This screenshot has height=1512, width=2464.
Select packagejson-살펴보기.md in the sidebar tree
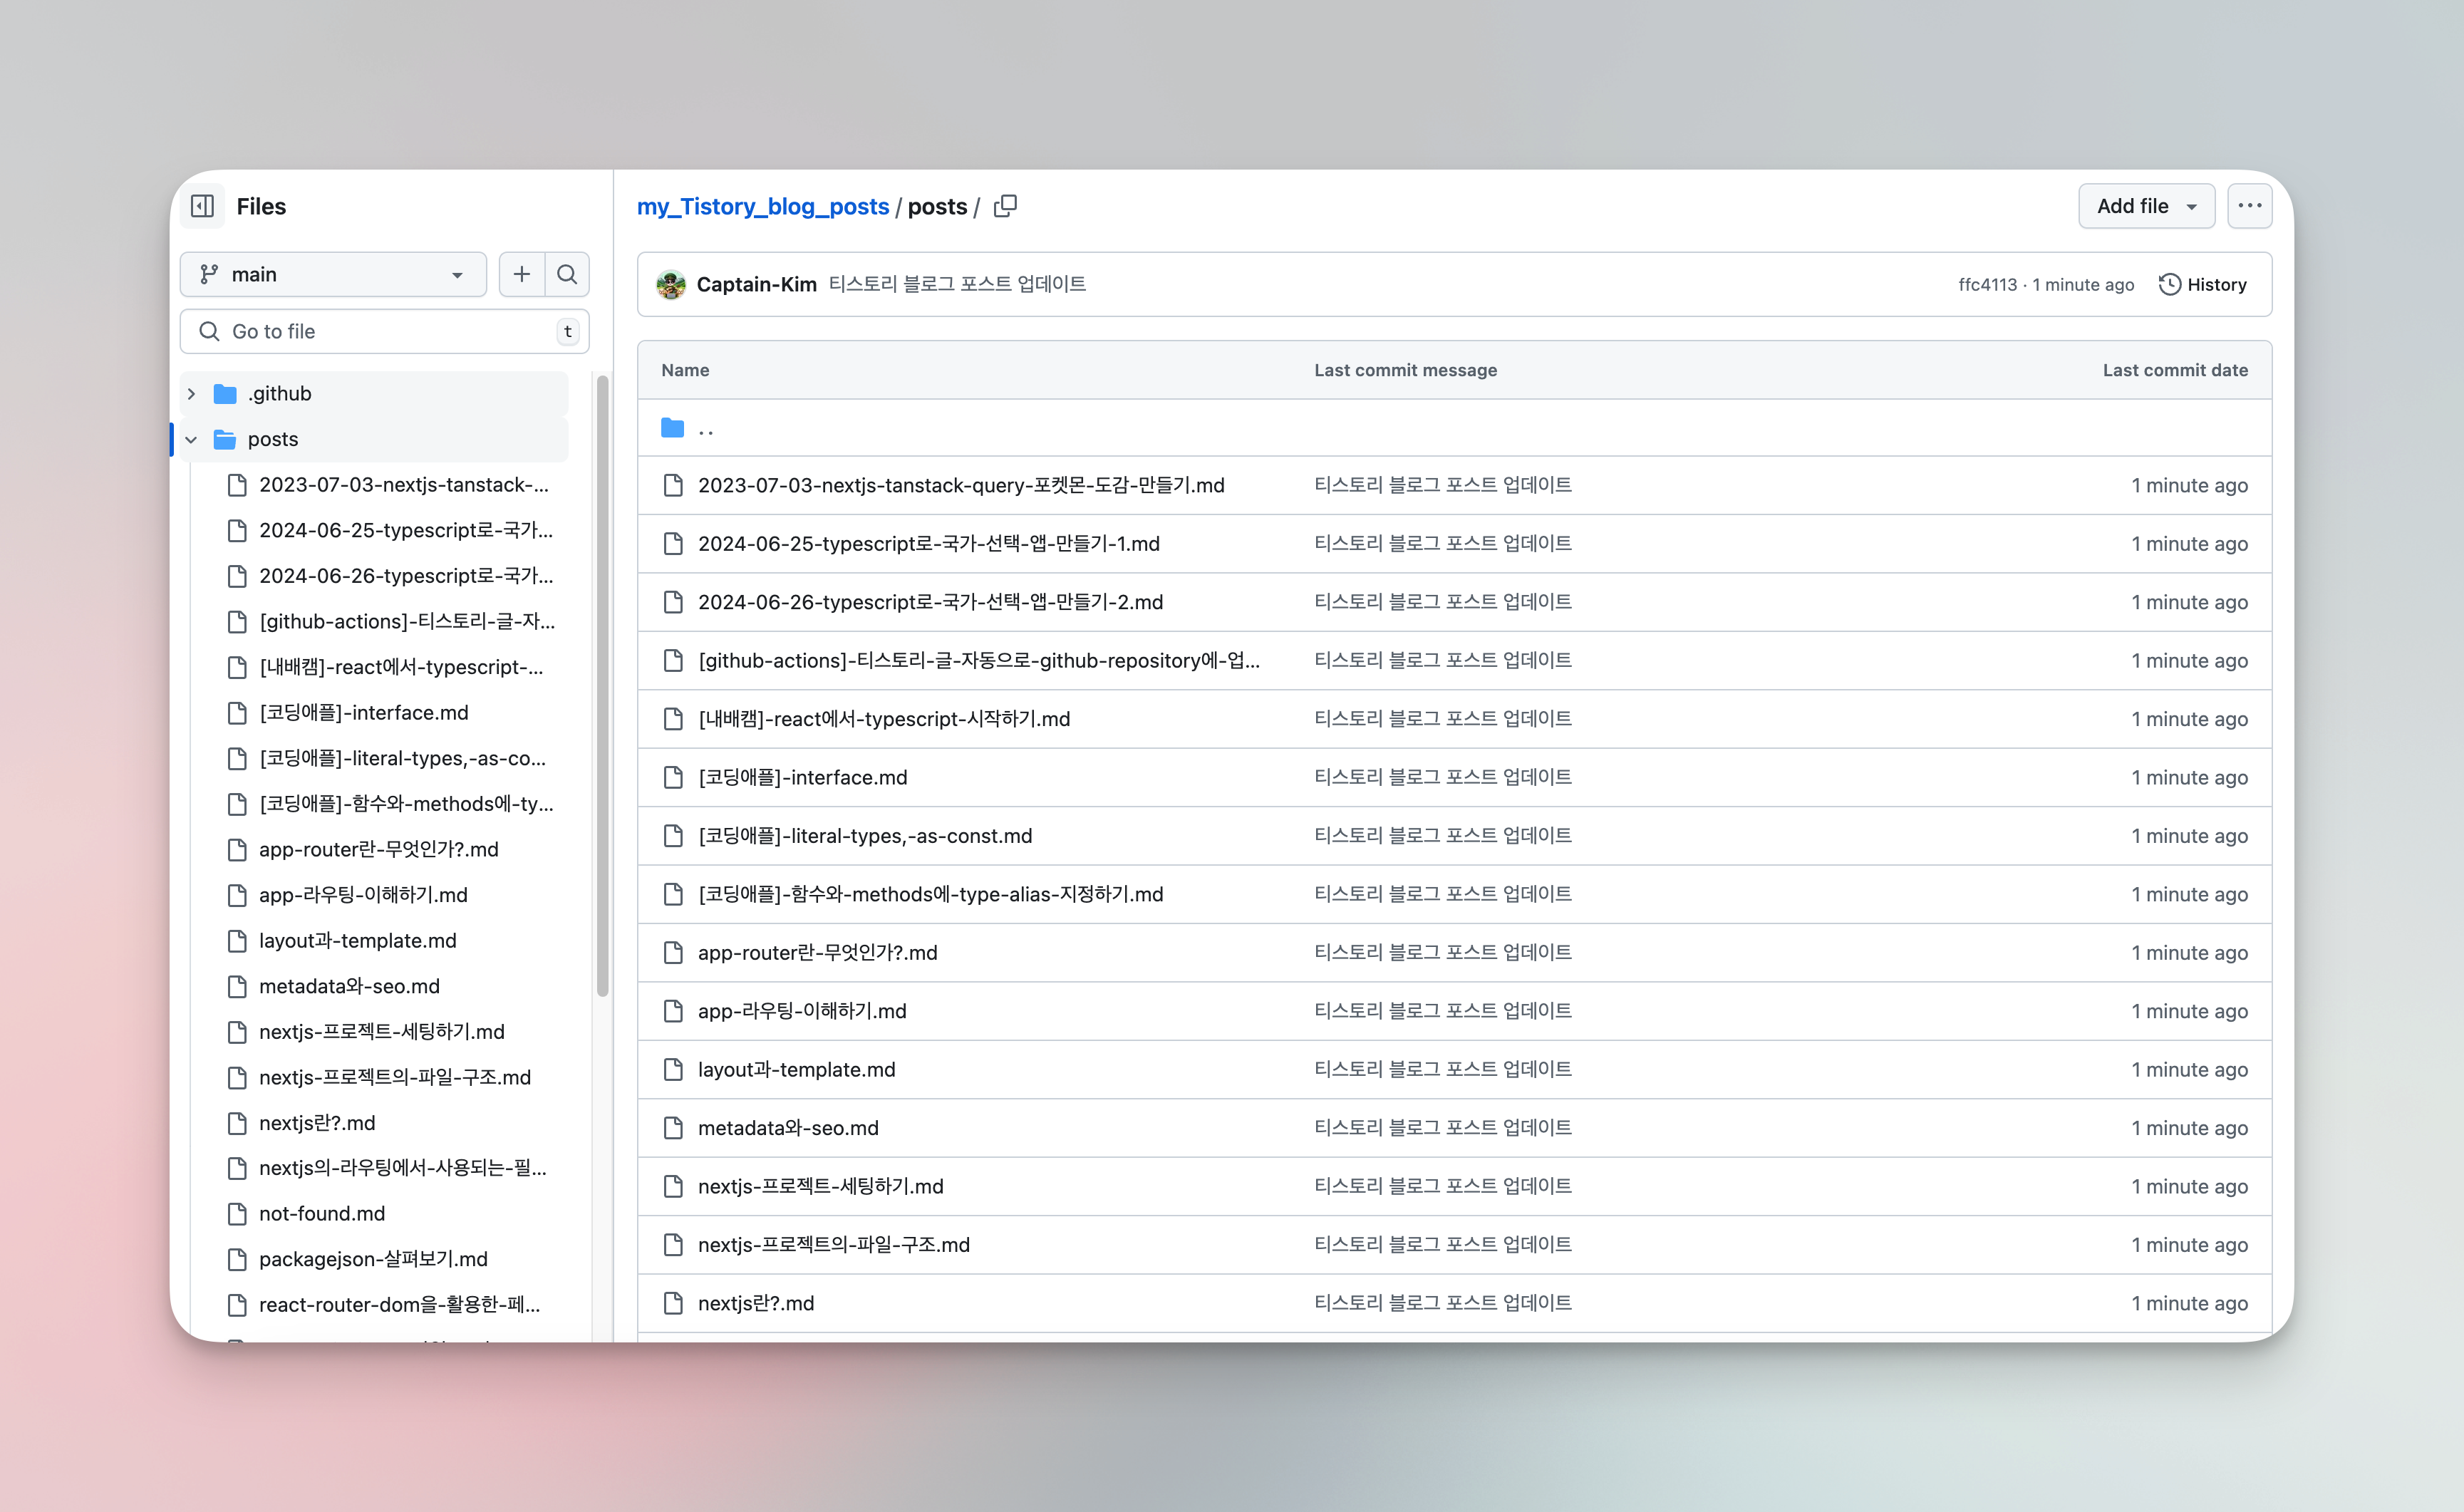[x=372, y=1259]
